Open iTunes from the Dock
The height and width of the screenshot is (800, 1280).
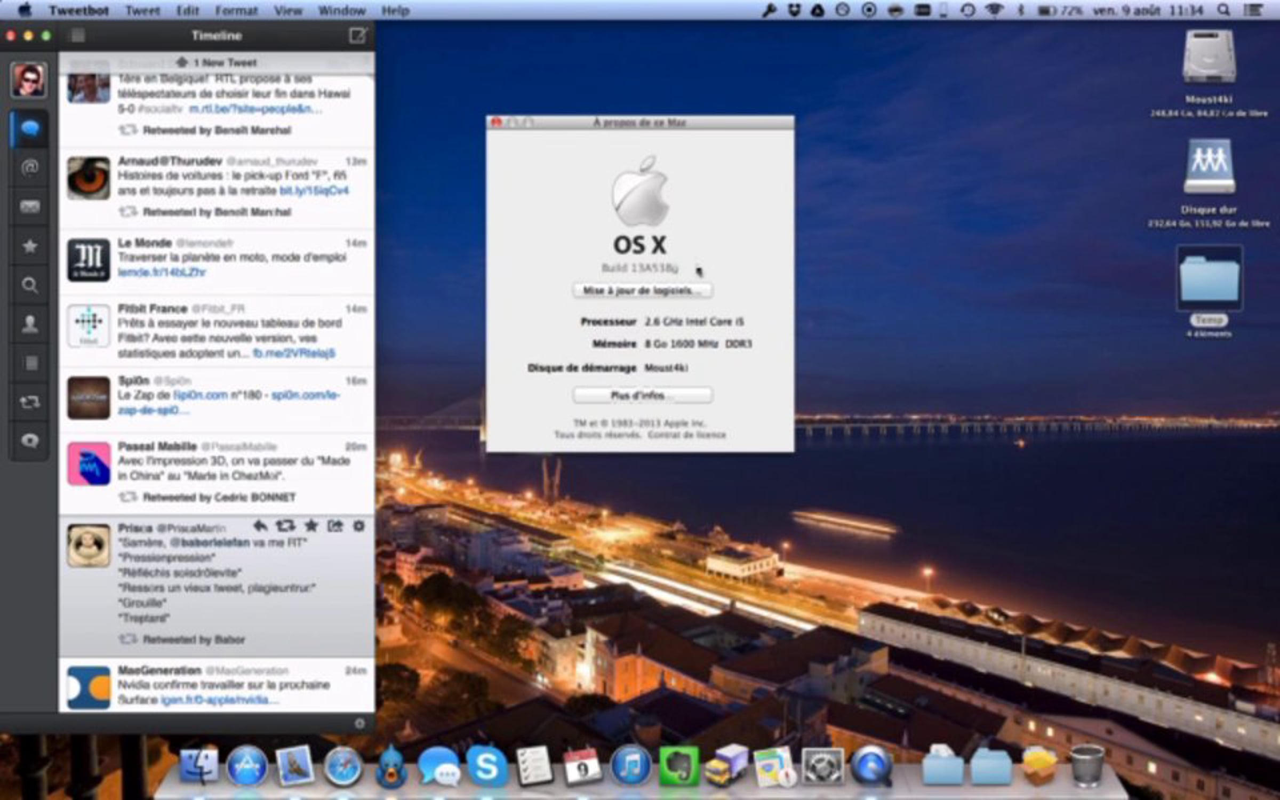click(631, 766)
